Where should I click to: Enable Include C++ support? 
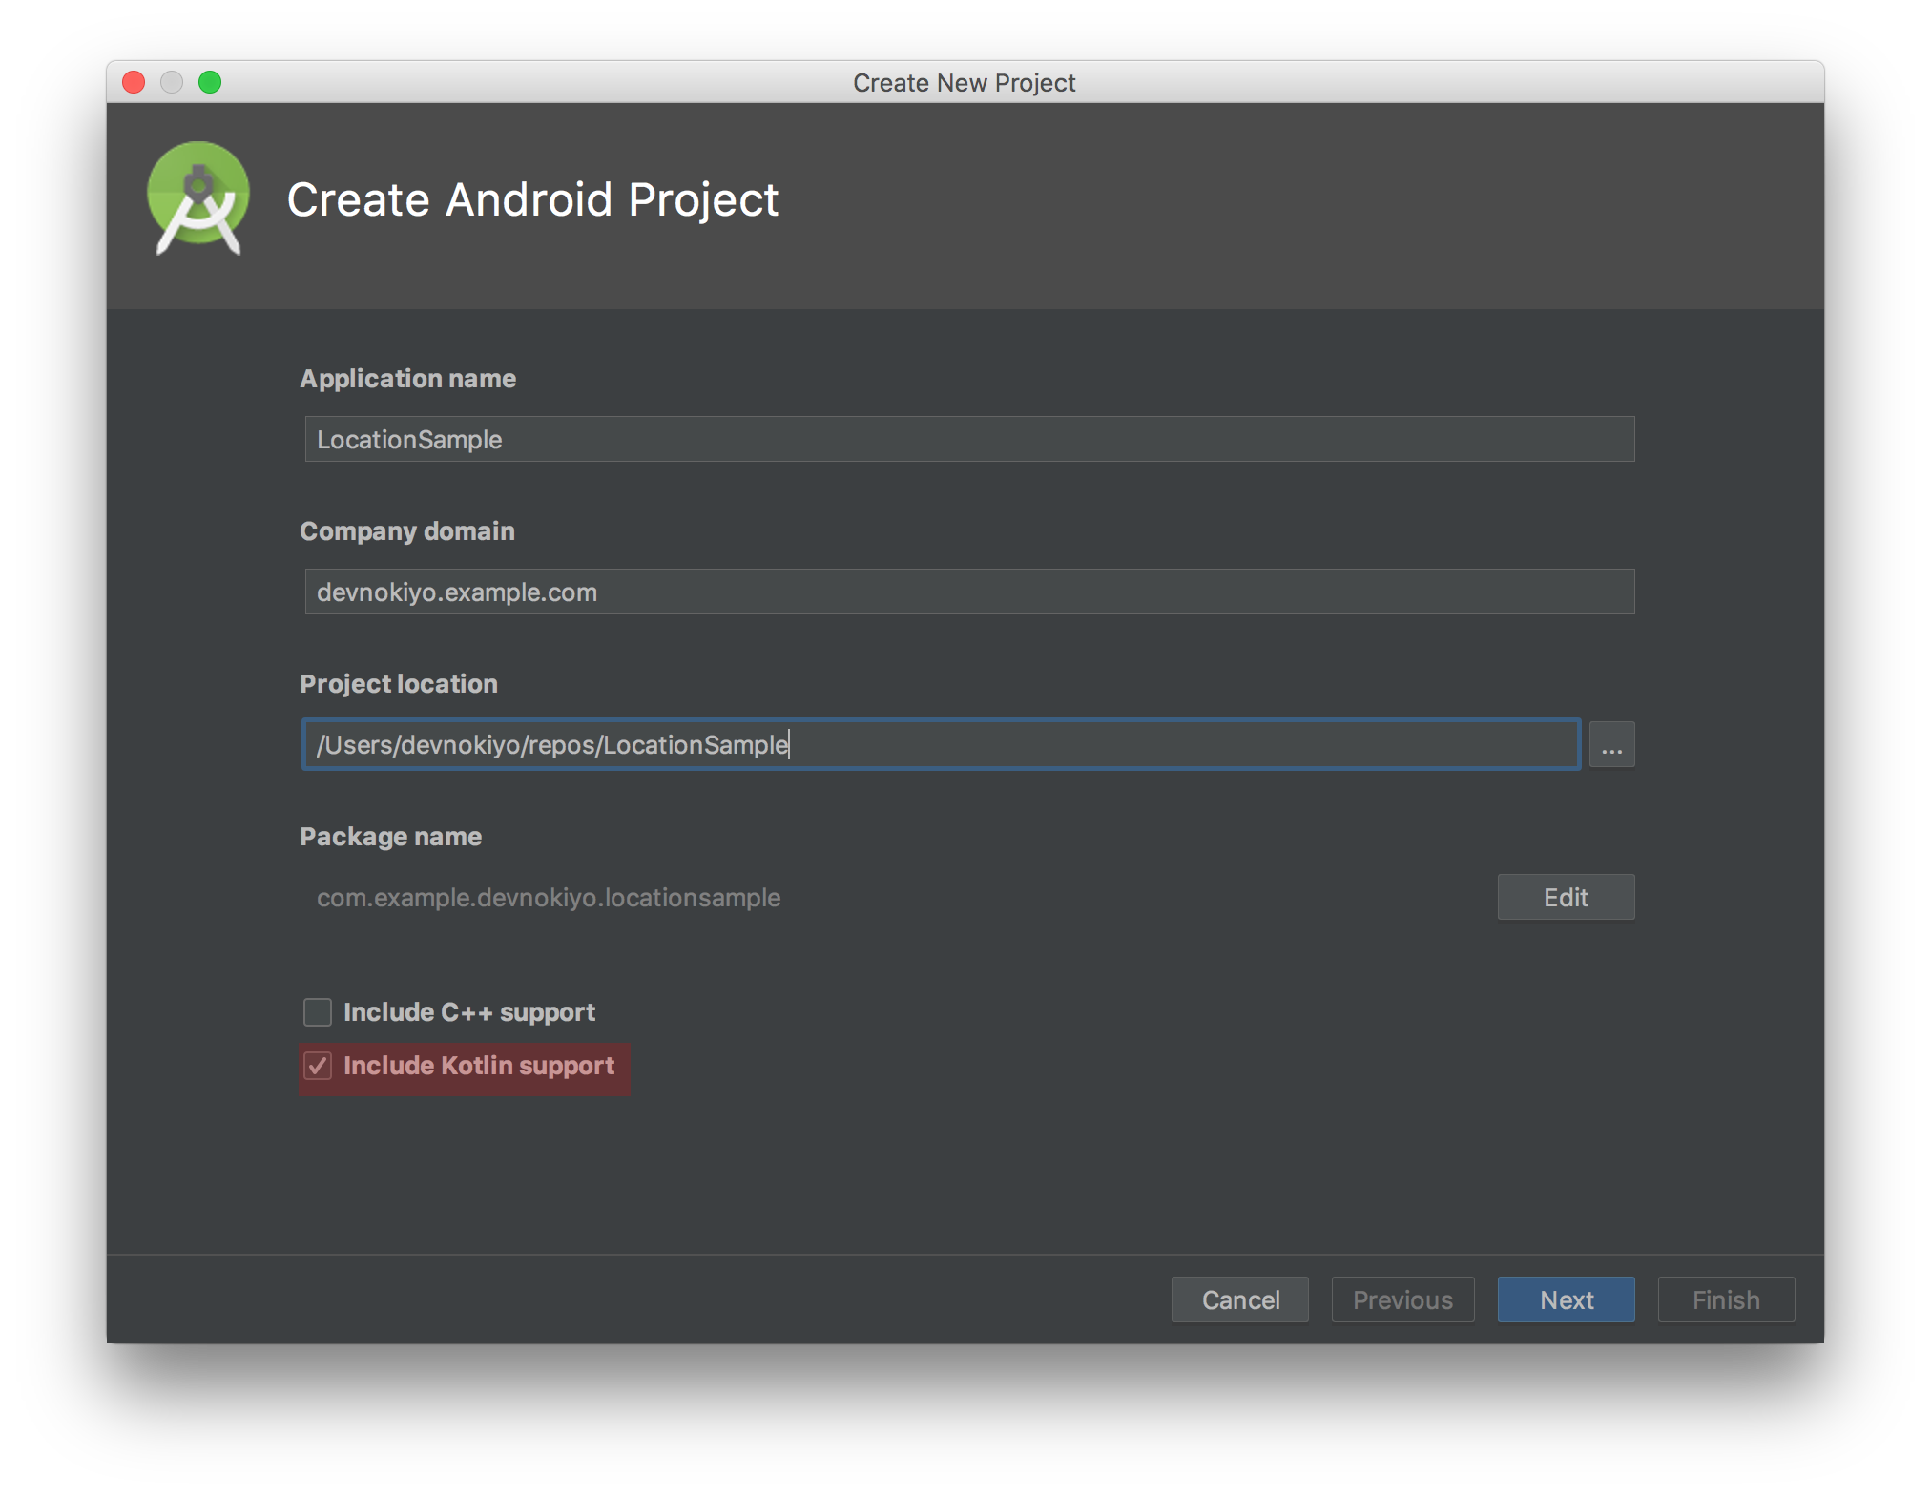(x=318, y=1011)
